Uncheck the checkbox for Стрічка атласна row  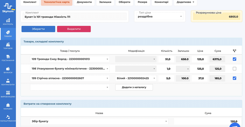(x=234, y=78)
